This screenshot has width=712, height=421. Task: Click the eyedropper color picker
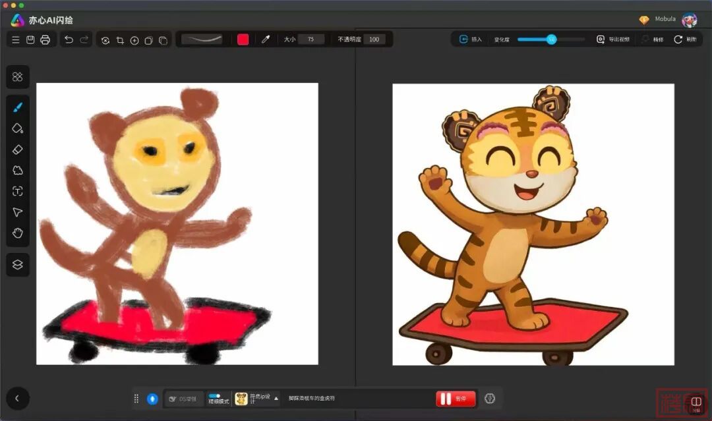coord(266,40)
